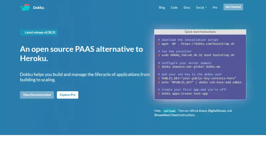The height and width of the screenshot is (146, 266).
Task: Click the Explore Pro button
Action: coord(67,95)
